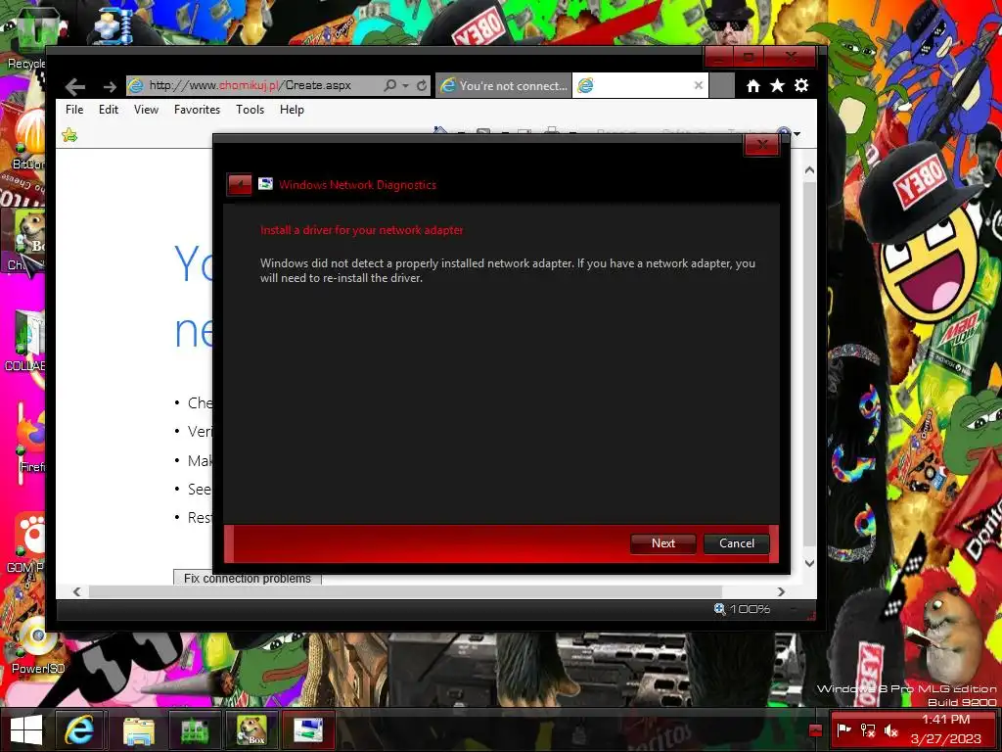The height and width of the screenshot is (752, 1002).
Task: Click the muted volume tray icon
Action: (x=891, y=729)
